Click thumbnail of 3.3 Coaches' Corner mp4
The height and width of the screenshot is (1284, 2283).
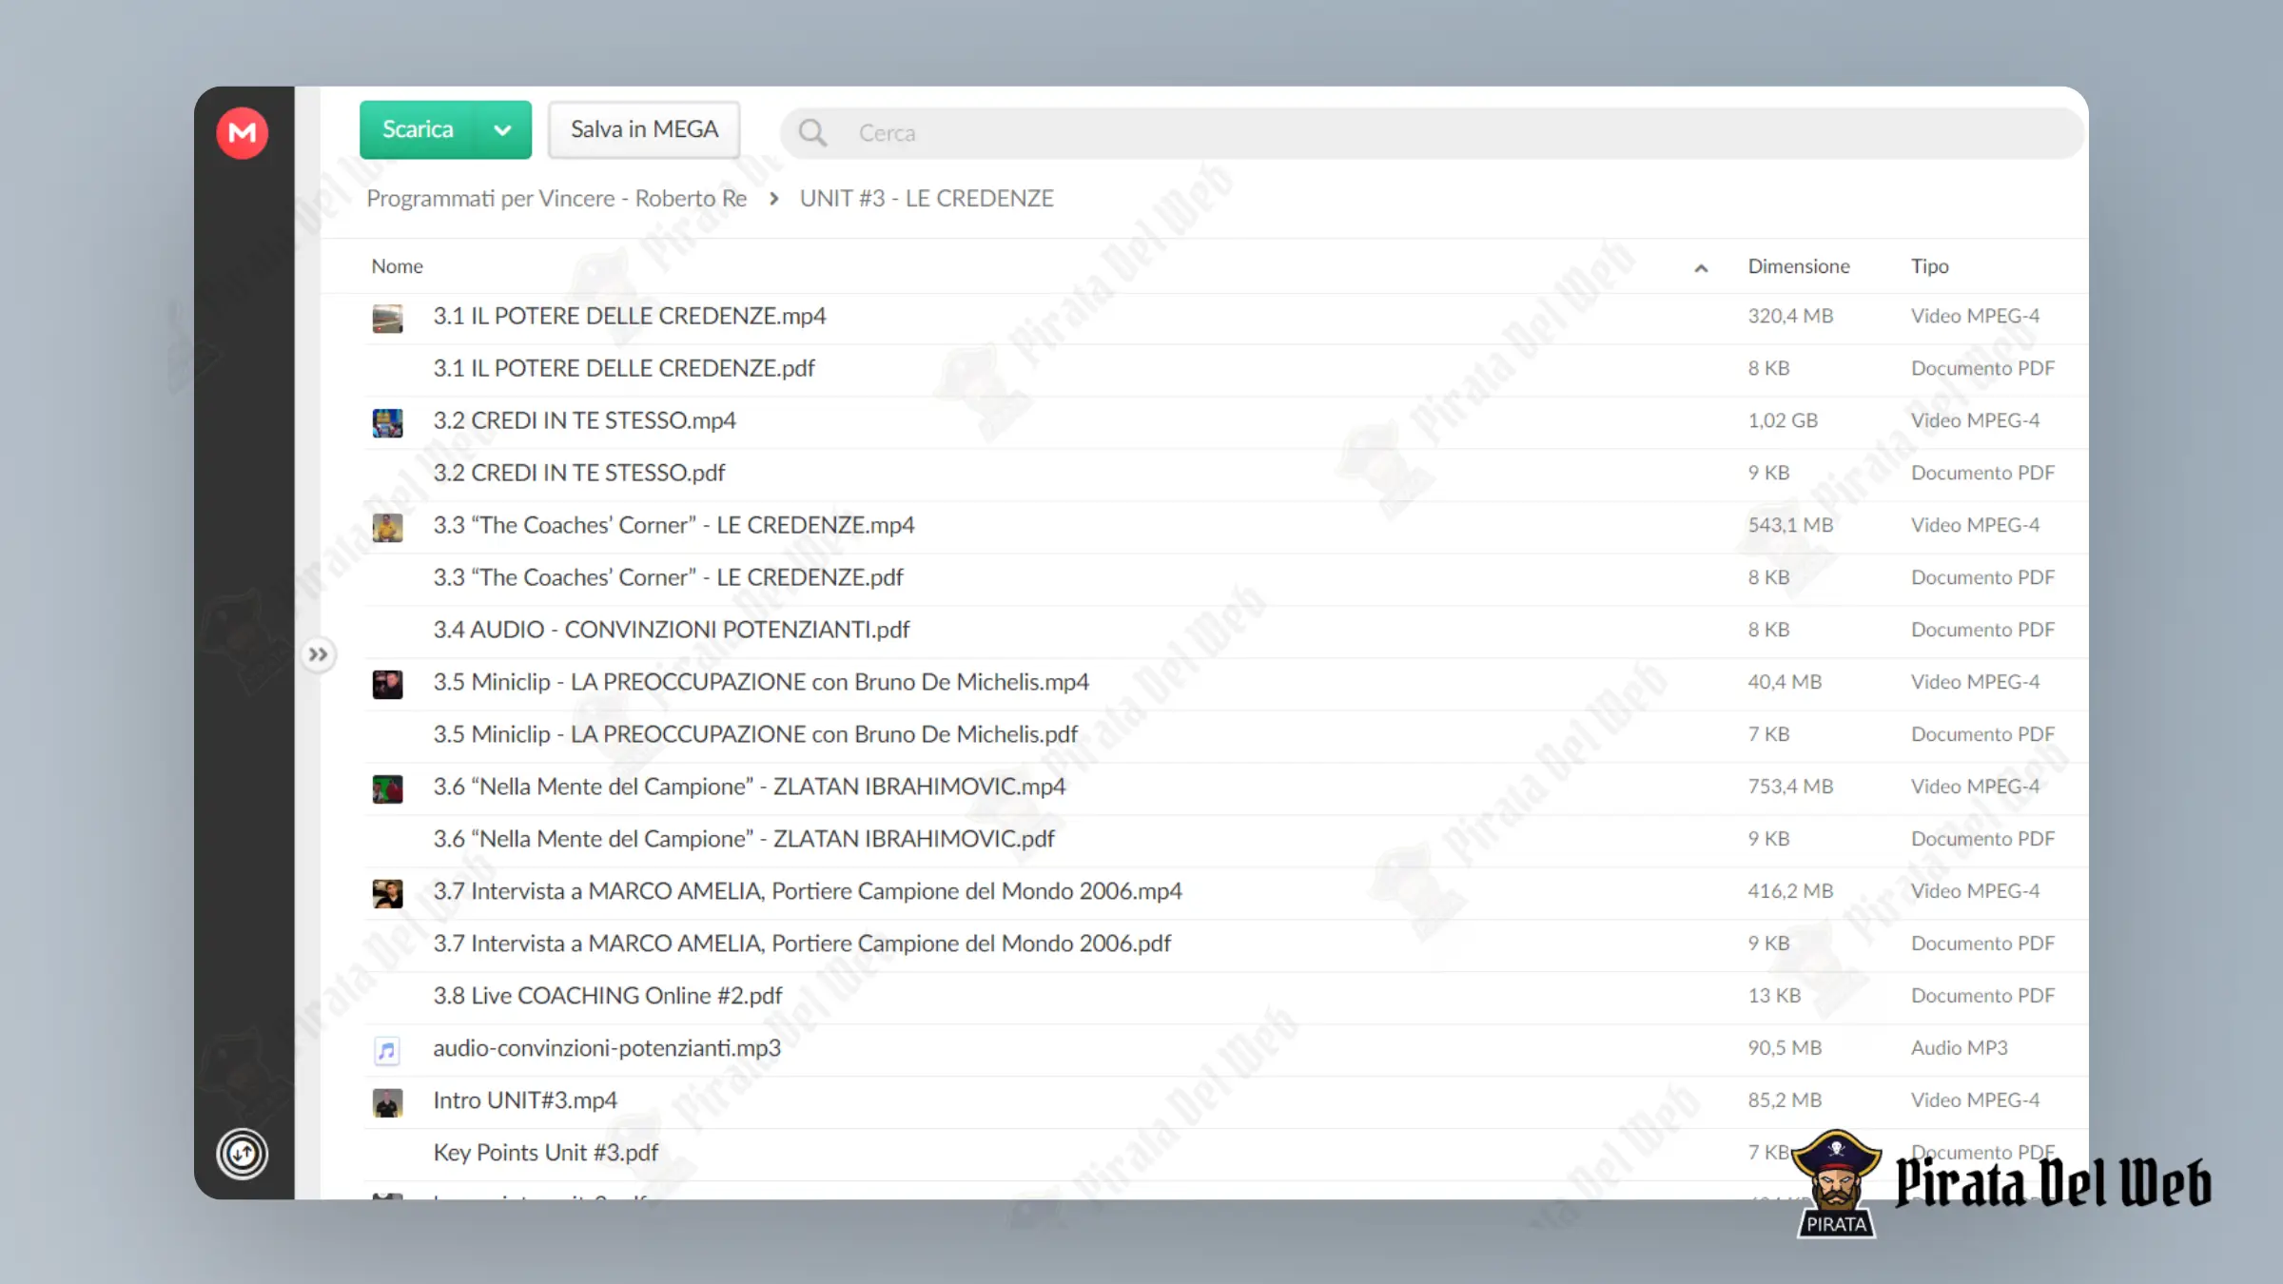pos(387,527)
